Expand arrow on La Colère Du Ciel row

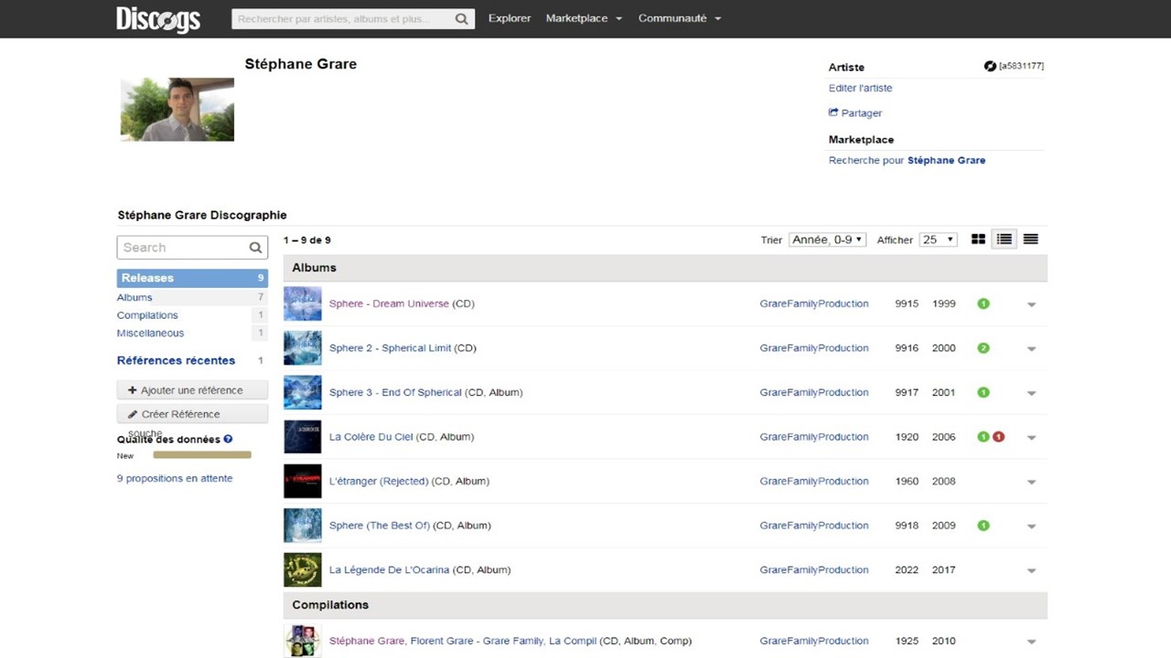coord(1031,438)
